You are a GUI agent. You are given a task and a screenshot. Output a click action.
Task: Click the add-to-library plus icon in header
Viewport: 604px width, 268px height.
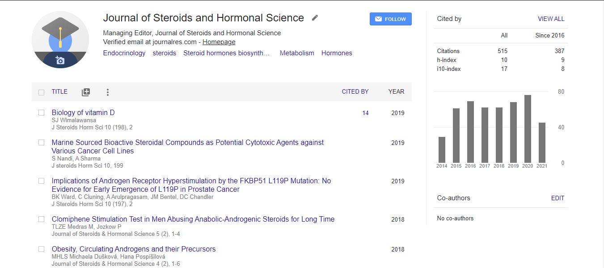point(86,92)
